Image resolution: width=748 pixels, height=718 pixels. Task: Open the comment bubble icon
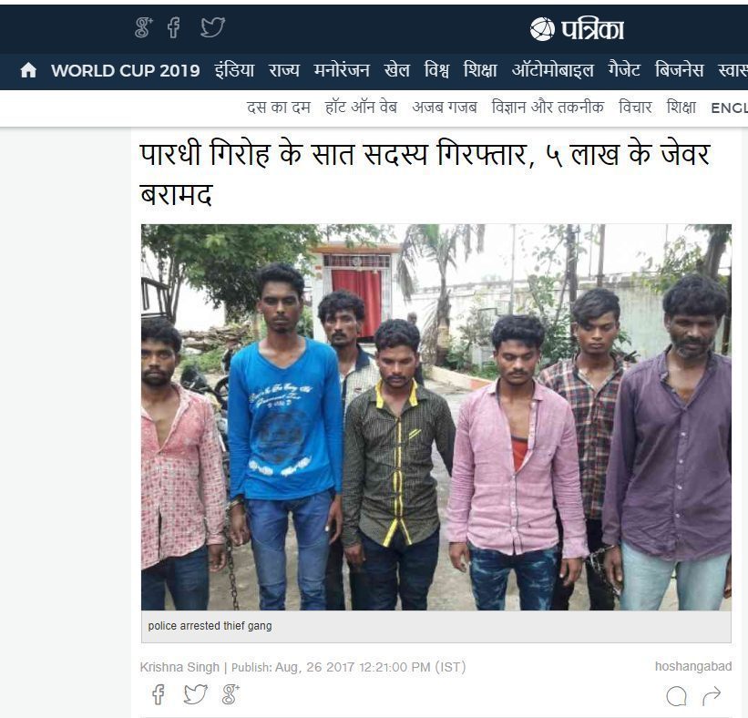(x=676, y=696)
